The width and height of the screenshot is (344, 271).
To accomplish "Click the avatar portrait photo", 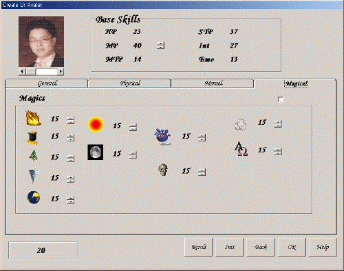I will (x=41, y=41).
